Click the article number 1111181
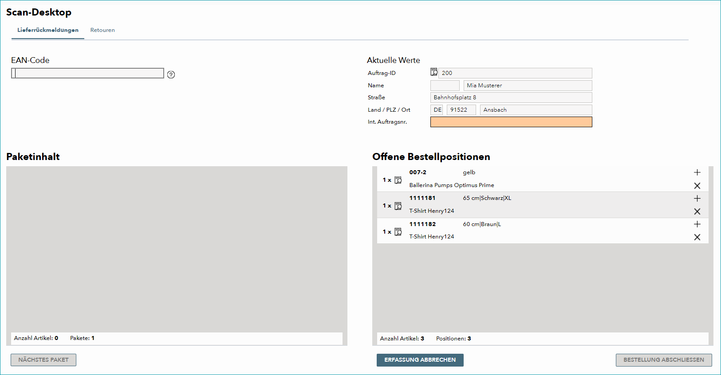The height and width of the screenshot is (375, 721). point(422,198)
